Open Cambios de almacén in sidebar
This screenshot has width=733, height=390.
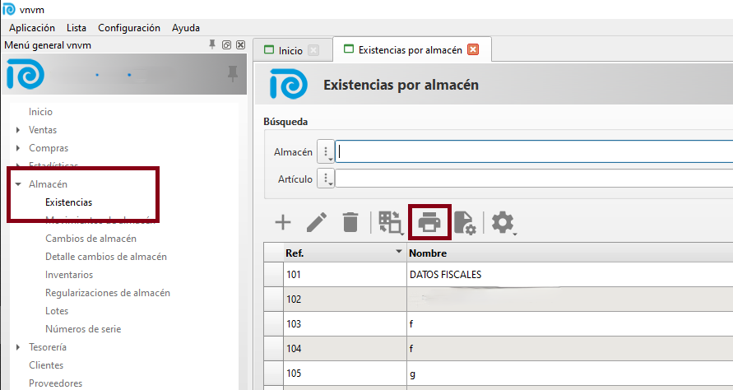point(90,239)
